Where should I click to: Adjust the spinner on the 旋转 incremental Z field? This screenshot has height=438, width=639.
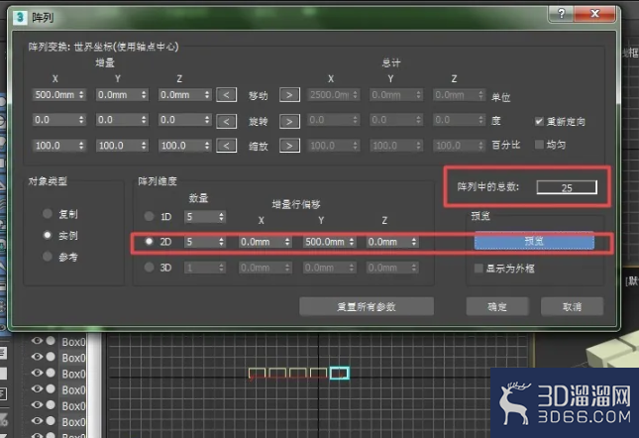pos(207,120)
